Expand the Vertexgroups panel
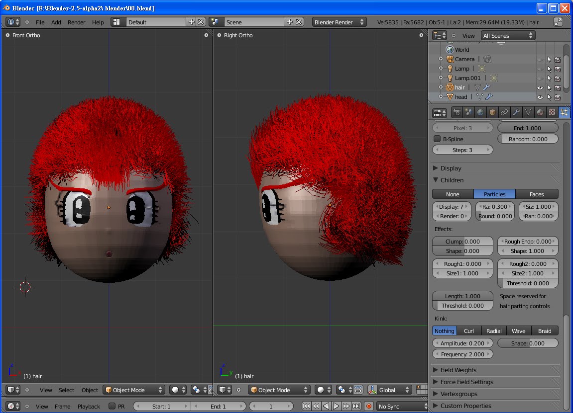Screen dimensions: 573x413 [x=436, y=394]
